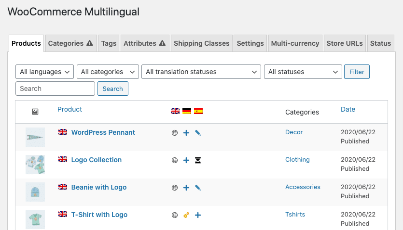Click warning icon on Attributes tab

[x=162, y=43]
